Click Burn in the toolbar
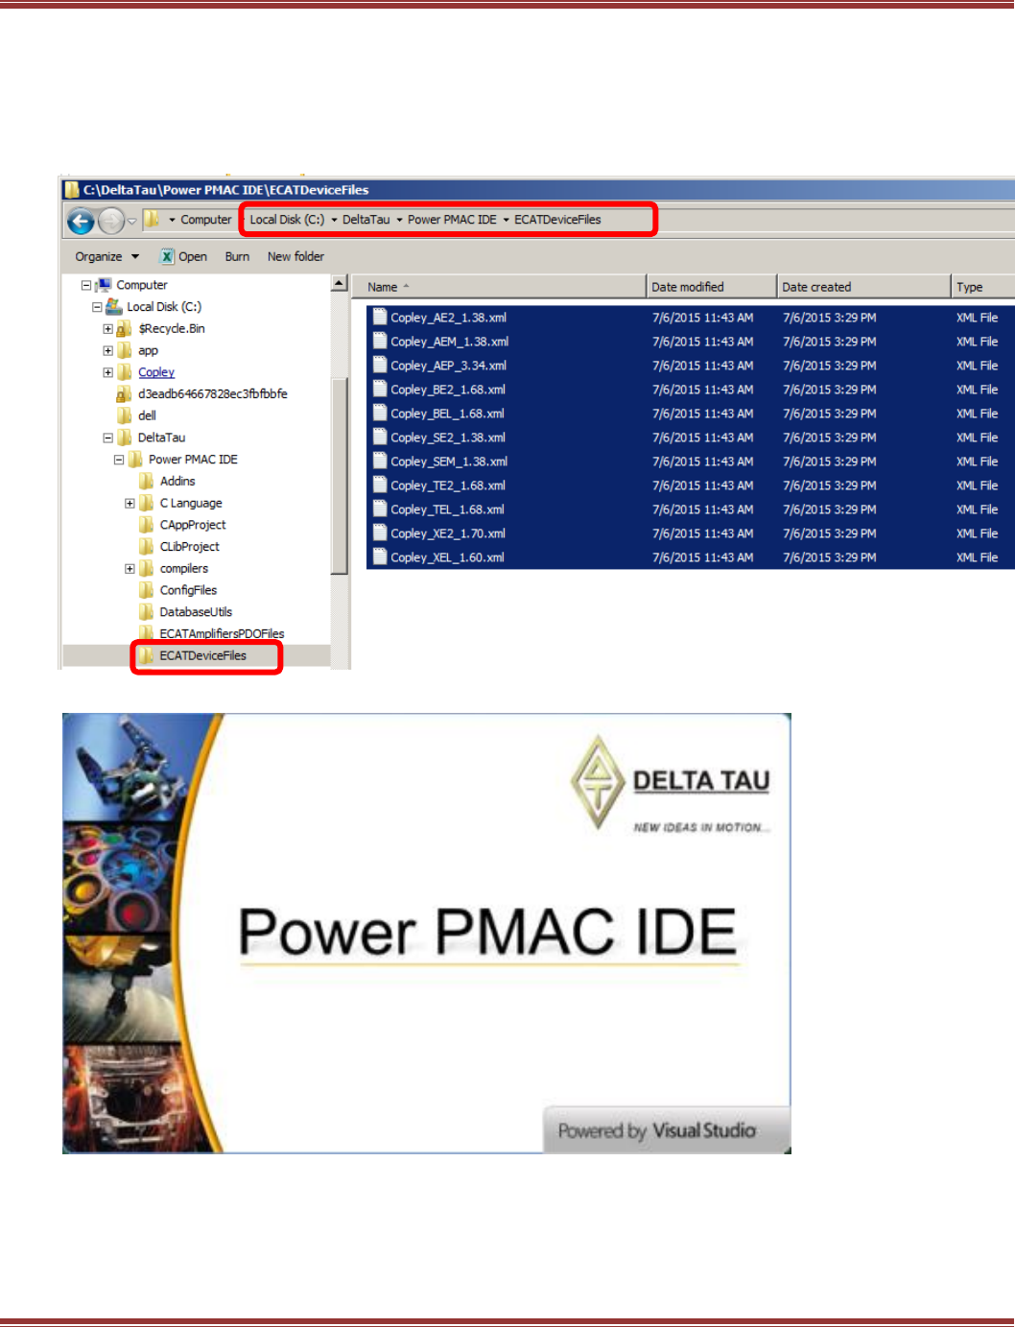Screen dimensions: 1015x1327 (x=237, y=256)
